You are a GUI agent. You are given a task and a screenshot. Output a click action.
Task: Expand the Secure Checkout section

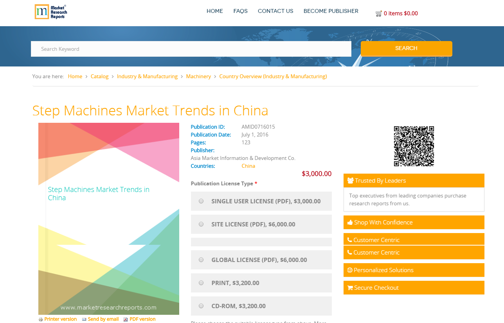(414, 288)
